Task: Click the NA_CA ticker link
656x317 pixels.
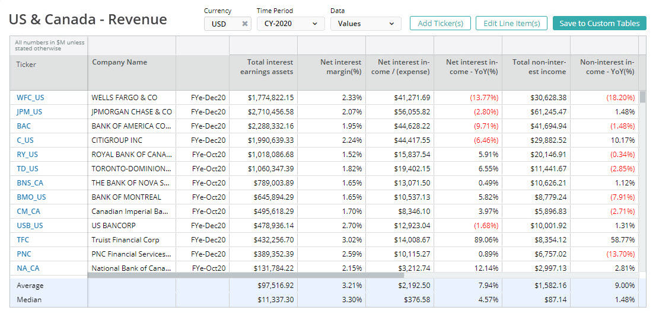Action: pos(28,268)
